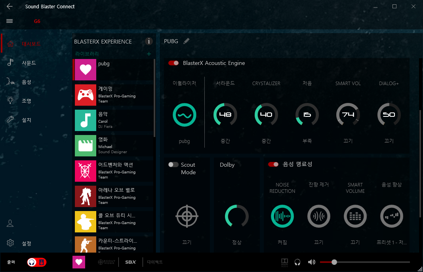The image size is (423, 272).
Task: Toggle BlasterX Acoustic Engine switch
Action: tap(173, 63)
